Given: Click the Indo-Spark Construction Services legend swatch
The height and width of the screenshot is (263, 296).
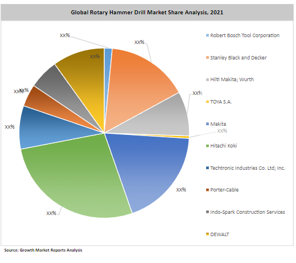Looking at the screenshot, I should (207, 212).
